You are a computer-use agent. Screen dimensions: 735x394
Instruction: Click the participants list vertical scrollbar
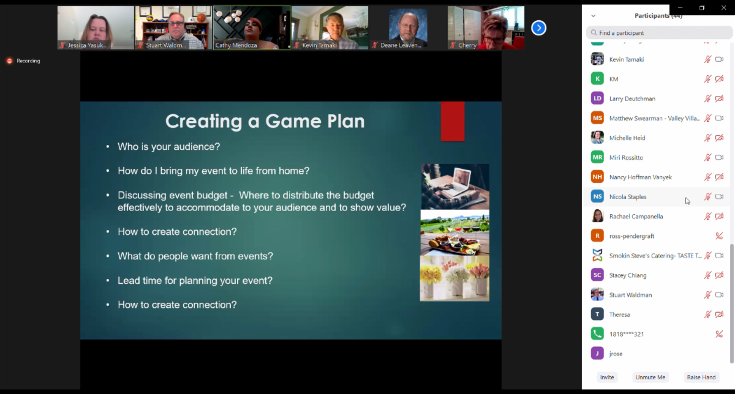pyautogui.click(x=732, y=303)
